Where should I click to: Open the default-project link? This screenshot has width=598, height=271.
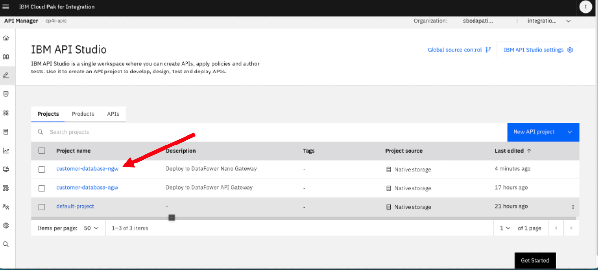(x=75, y=206)
